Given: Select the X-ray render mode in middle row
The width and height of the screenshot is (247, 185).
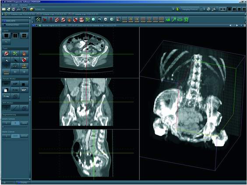Looking at the screenshot, I should [15, 90].
